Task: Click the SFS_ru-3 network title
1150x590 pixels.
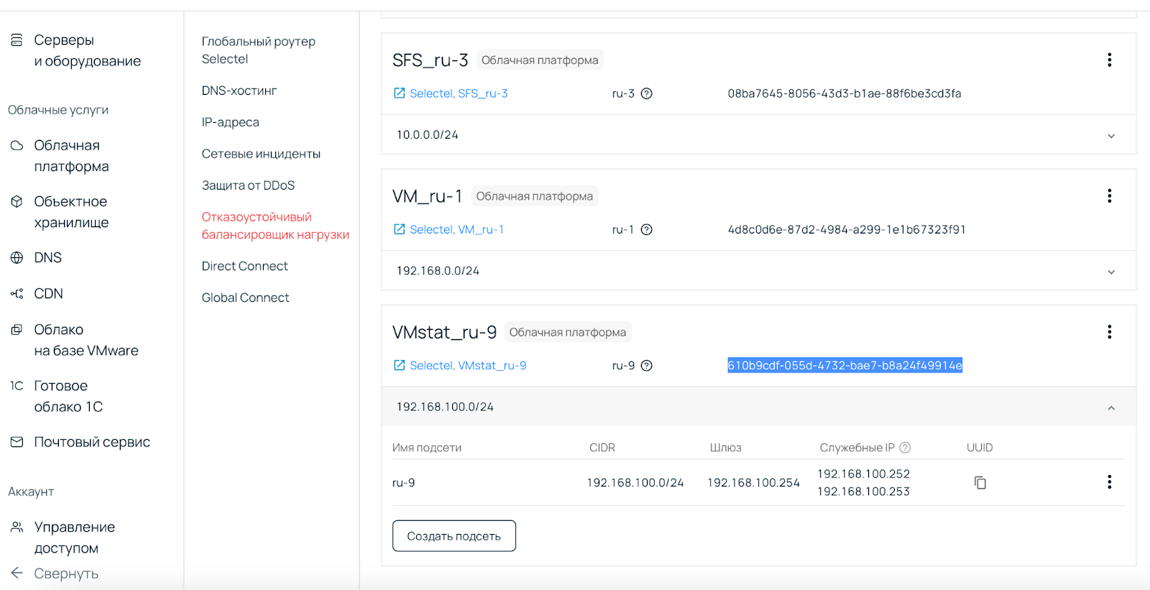Action: click(x=430, y=60)
